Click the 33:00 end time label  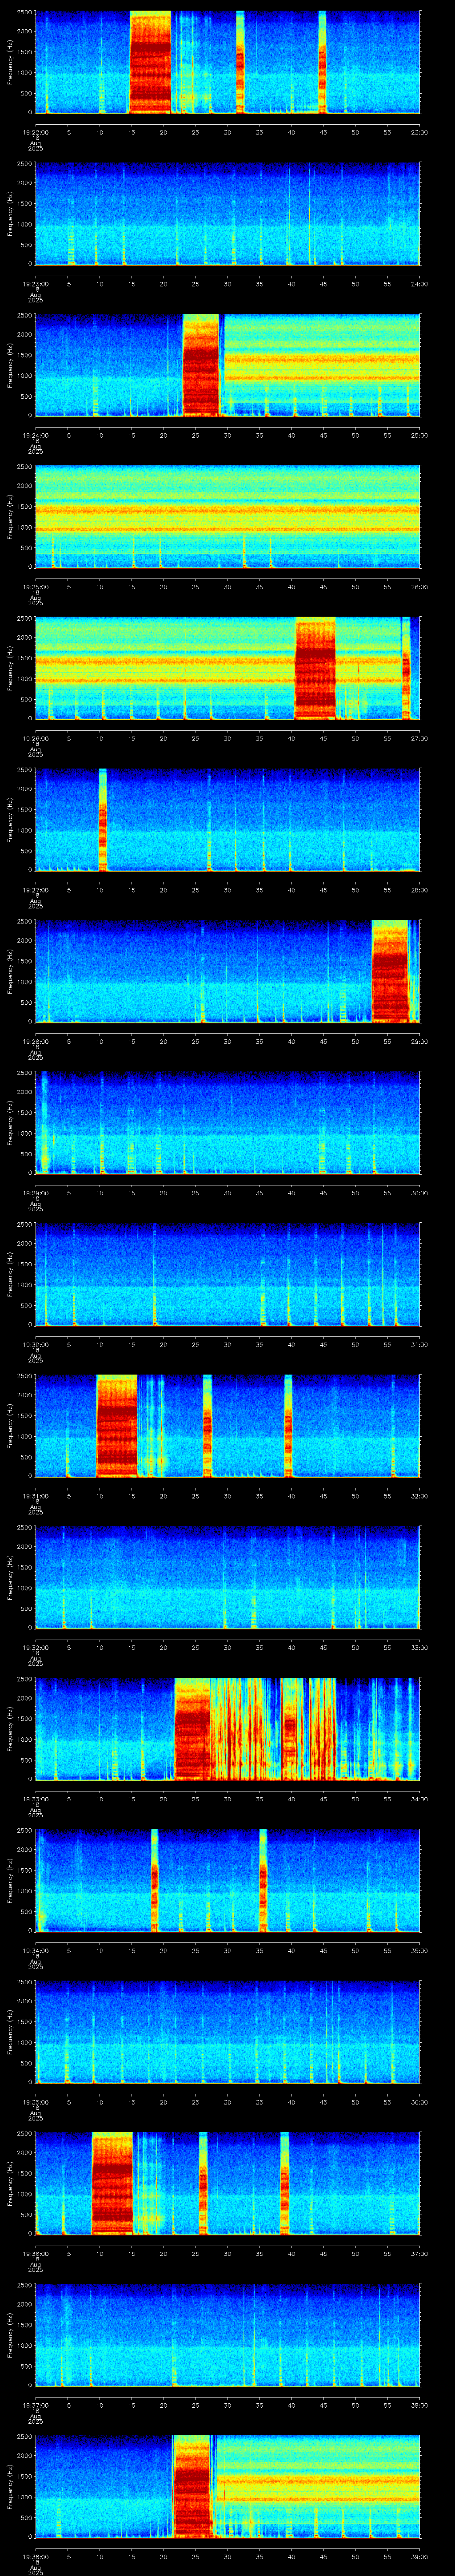[x=419, y=1647]
